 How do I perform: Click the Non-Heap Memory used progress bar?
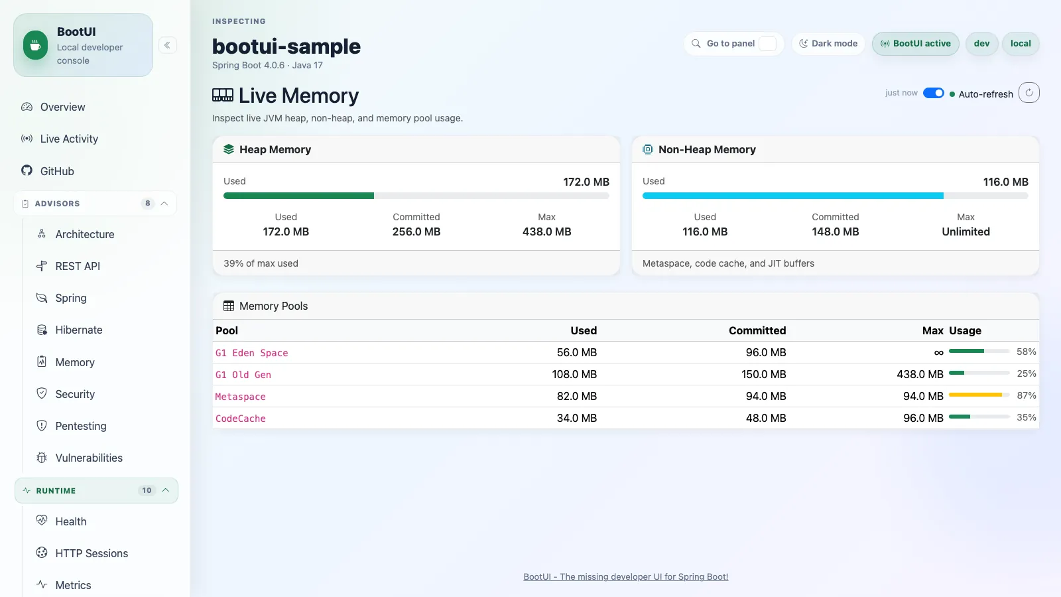[836, 196]
